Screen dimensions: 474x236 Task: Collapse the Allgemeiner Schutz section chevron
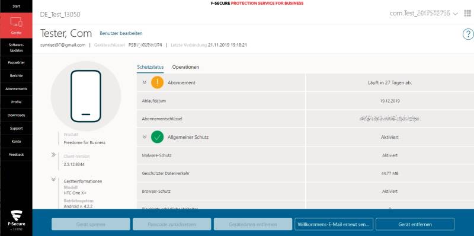point(145,137)
